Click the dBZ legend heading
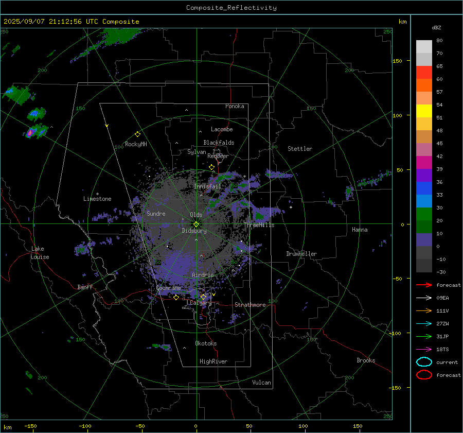The image size is (463, 433). point(436,28)
